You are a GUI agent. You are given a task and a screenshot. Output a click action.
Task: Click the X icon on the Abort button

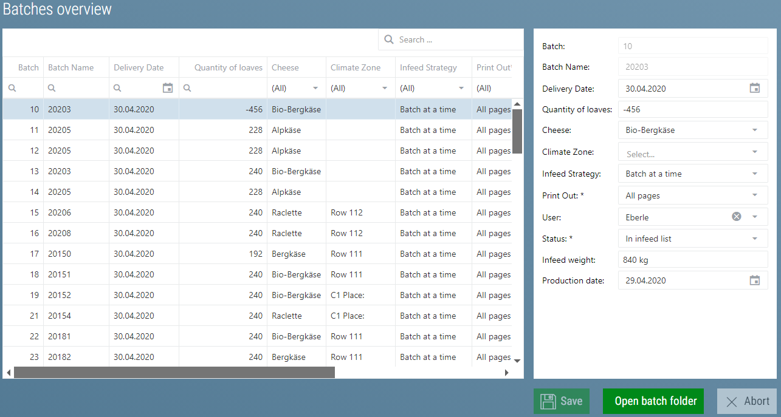pyautogui.click(x=732, y=401)
